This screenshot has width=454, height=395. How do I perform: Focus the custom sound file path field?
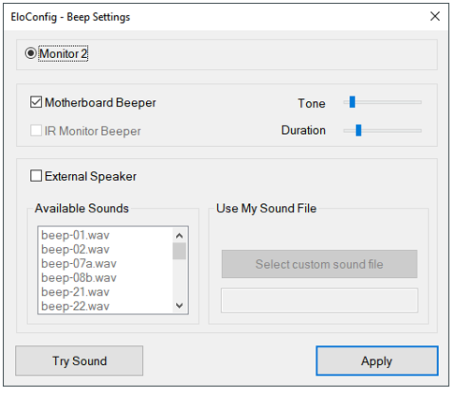click(x=319, y=300)
